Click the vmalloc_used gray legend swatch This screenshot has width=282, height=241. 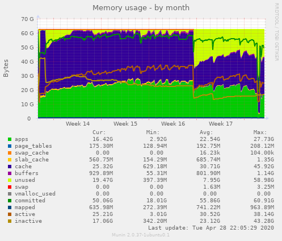(x=10, y=194)
